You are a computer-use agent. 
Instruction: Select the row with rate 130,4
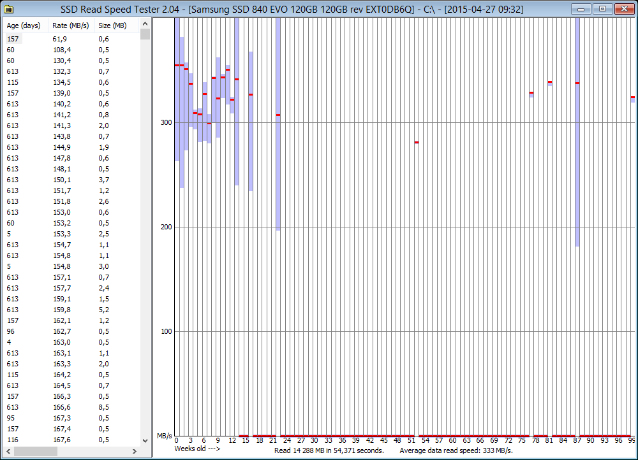tap(71, 61)
